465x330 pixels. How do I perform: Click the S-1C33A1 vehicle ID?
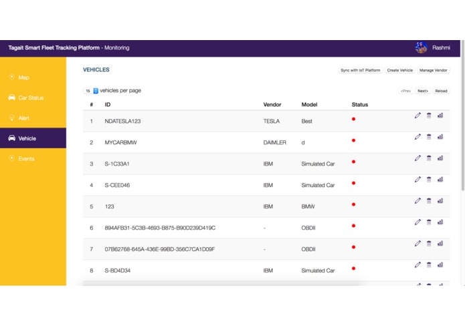117,164
